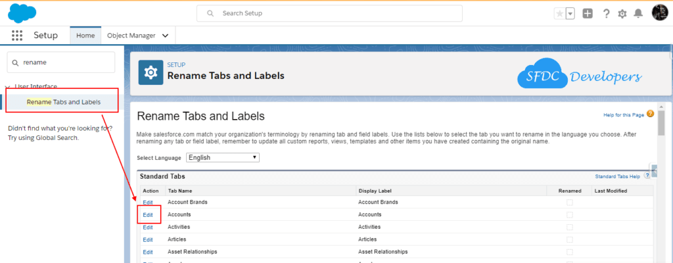Screen dimensions: 673x263
Task: Click the favorites star icon
Action: (560, 14)
